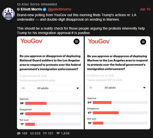153x138 pixels.
Task: Click the 47% Disapprove bar in Marines poll
Action: coord(106,113)
